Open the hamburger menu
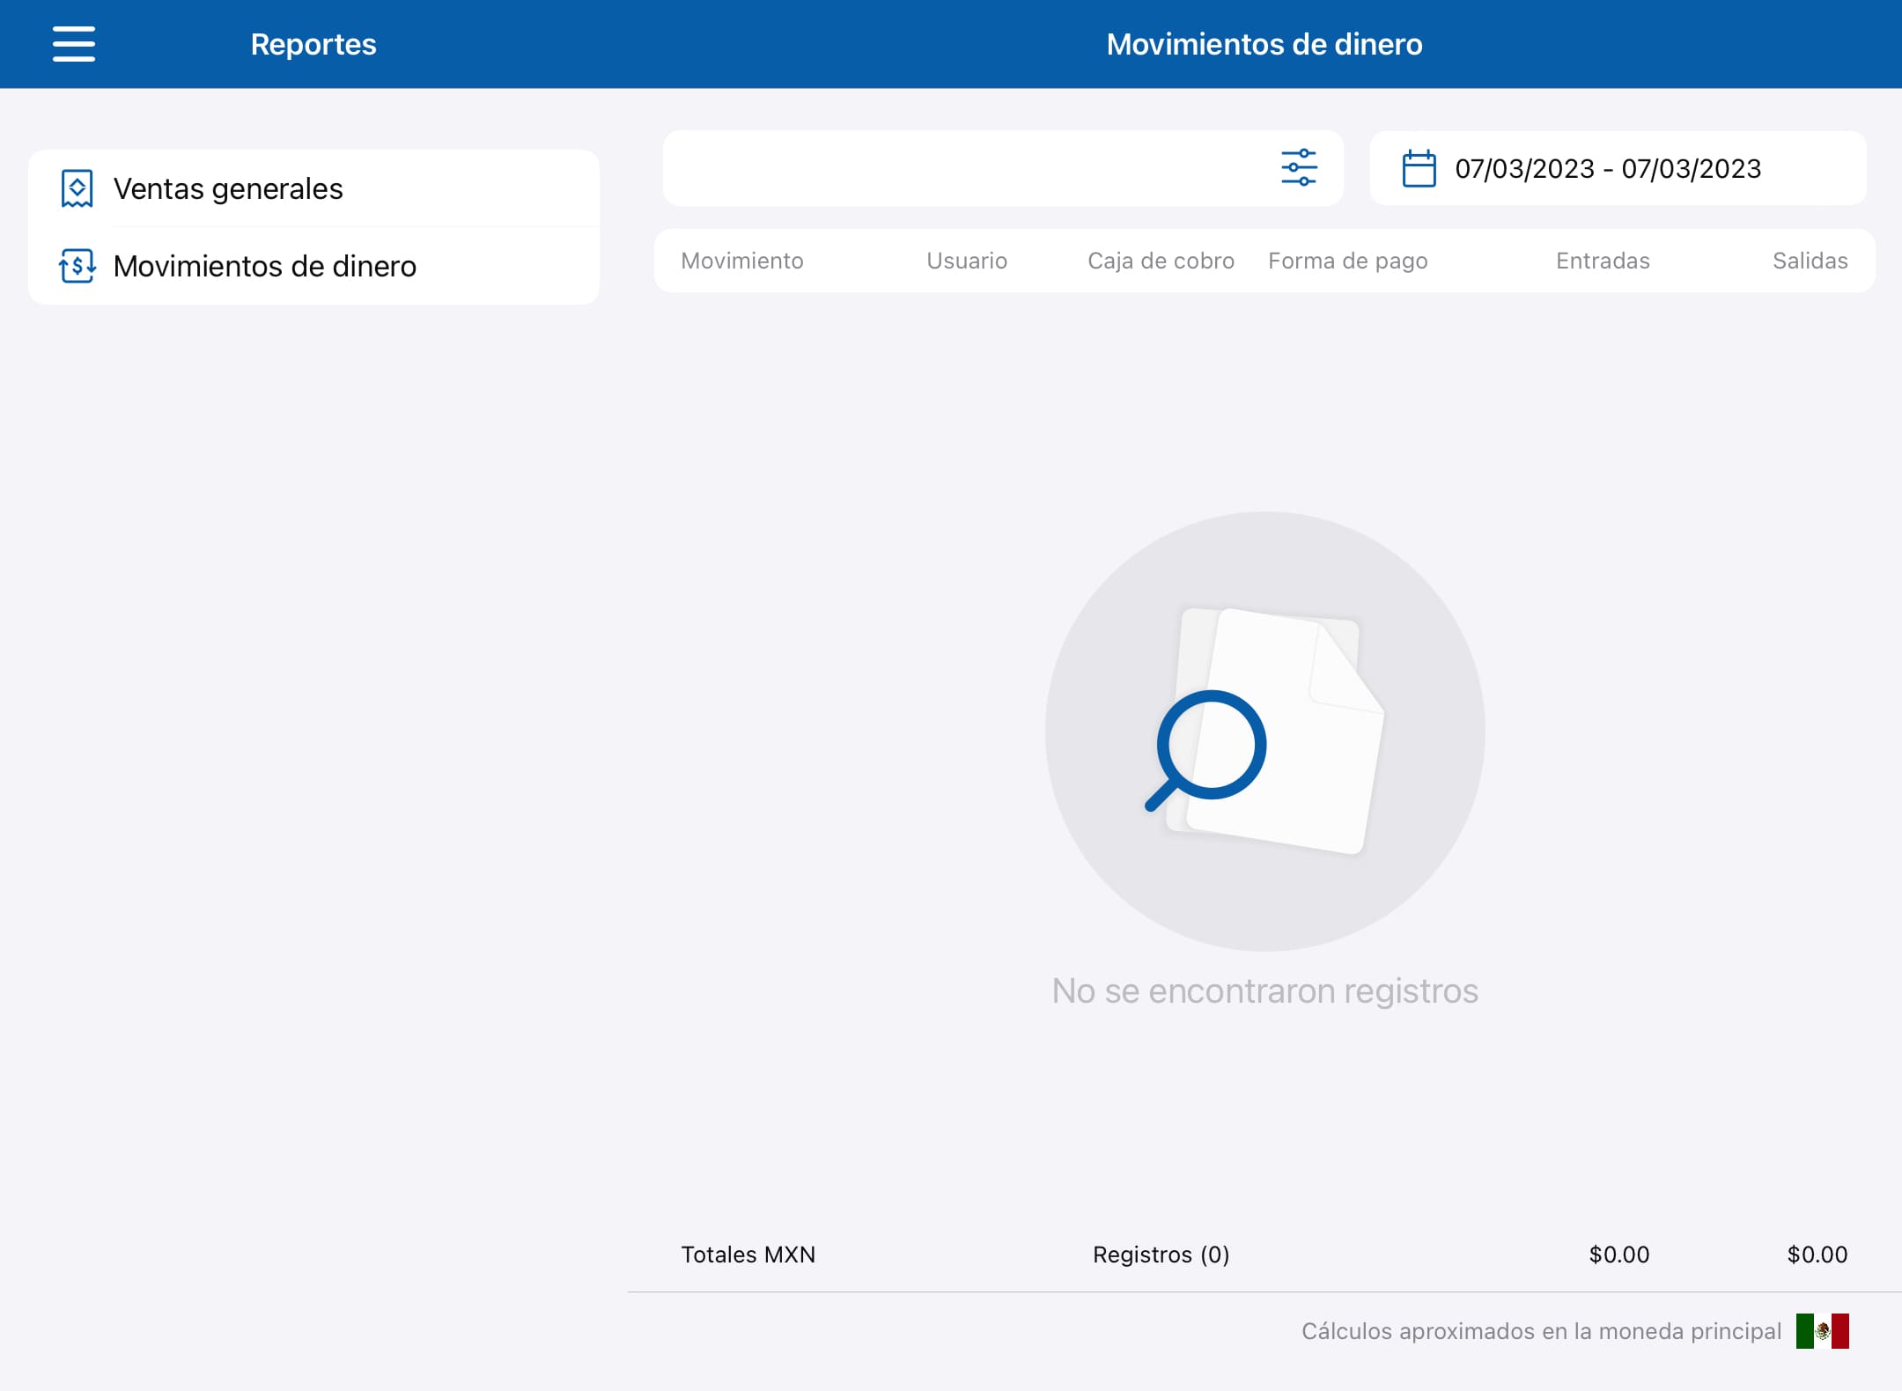The height and width of the screenshot is (1391, 1902). click(x=74, y=44)
